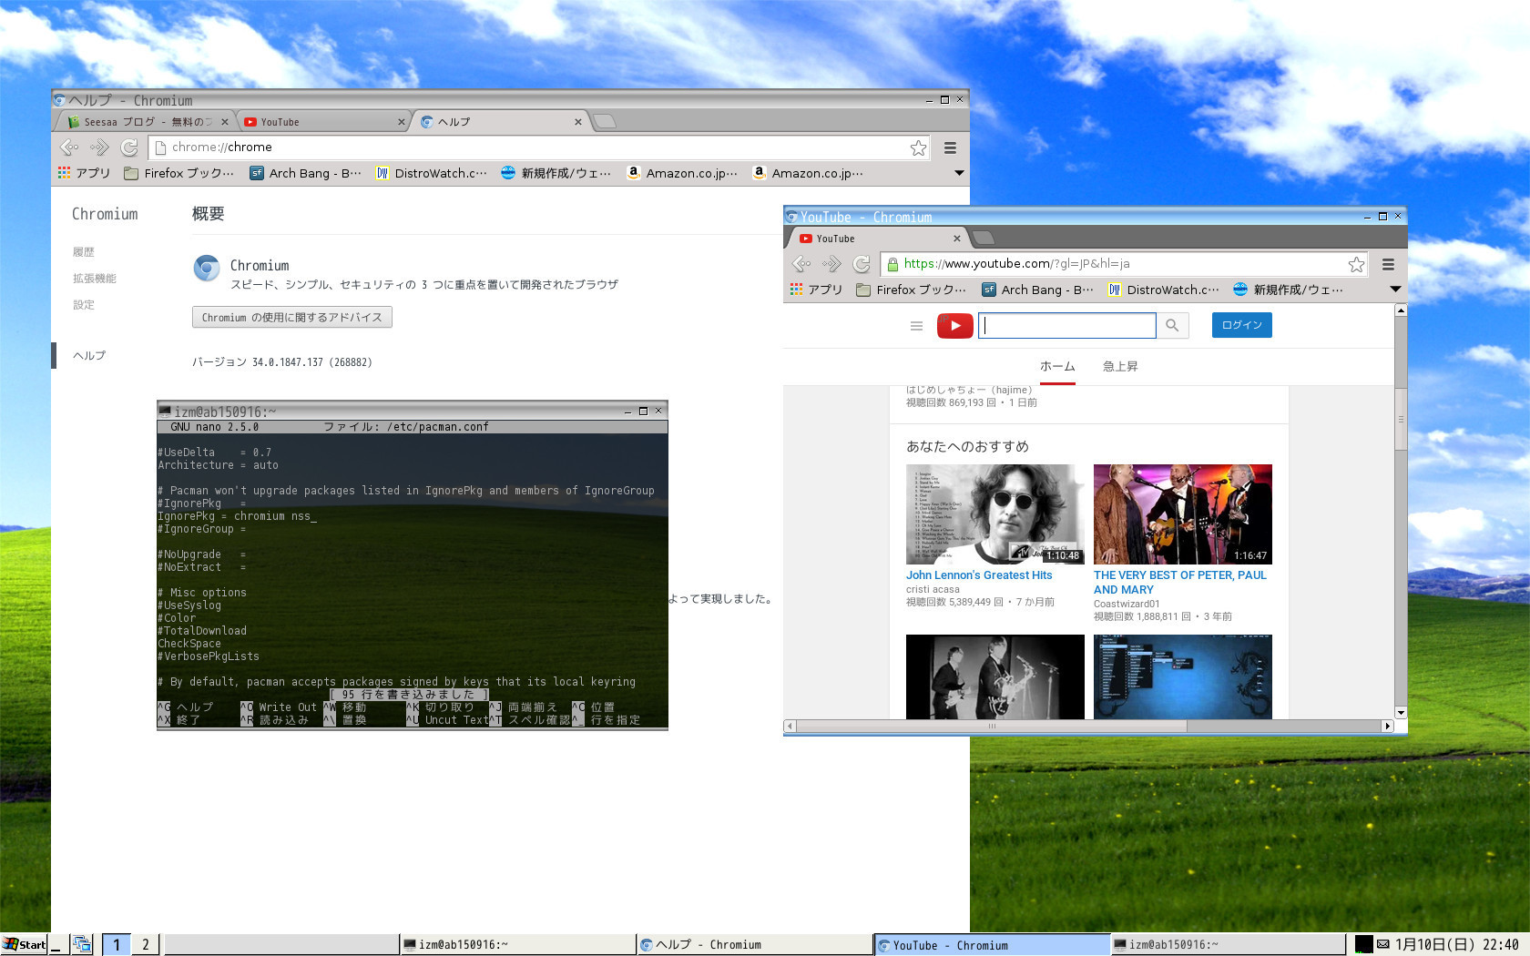Expand bookmarks overflow arrow in the ヘルプ window
Image resolution: width=1530 pixels, height=956 pixels.
point(959,173)
